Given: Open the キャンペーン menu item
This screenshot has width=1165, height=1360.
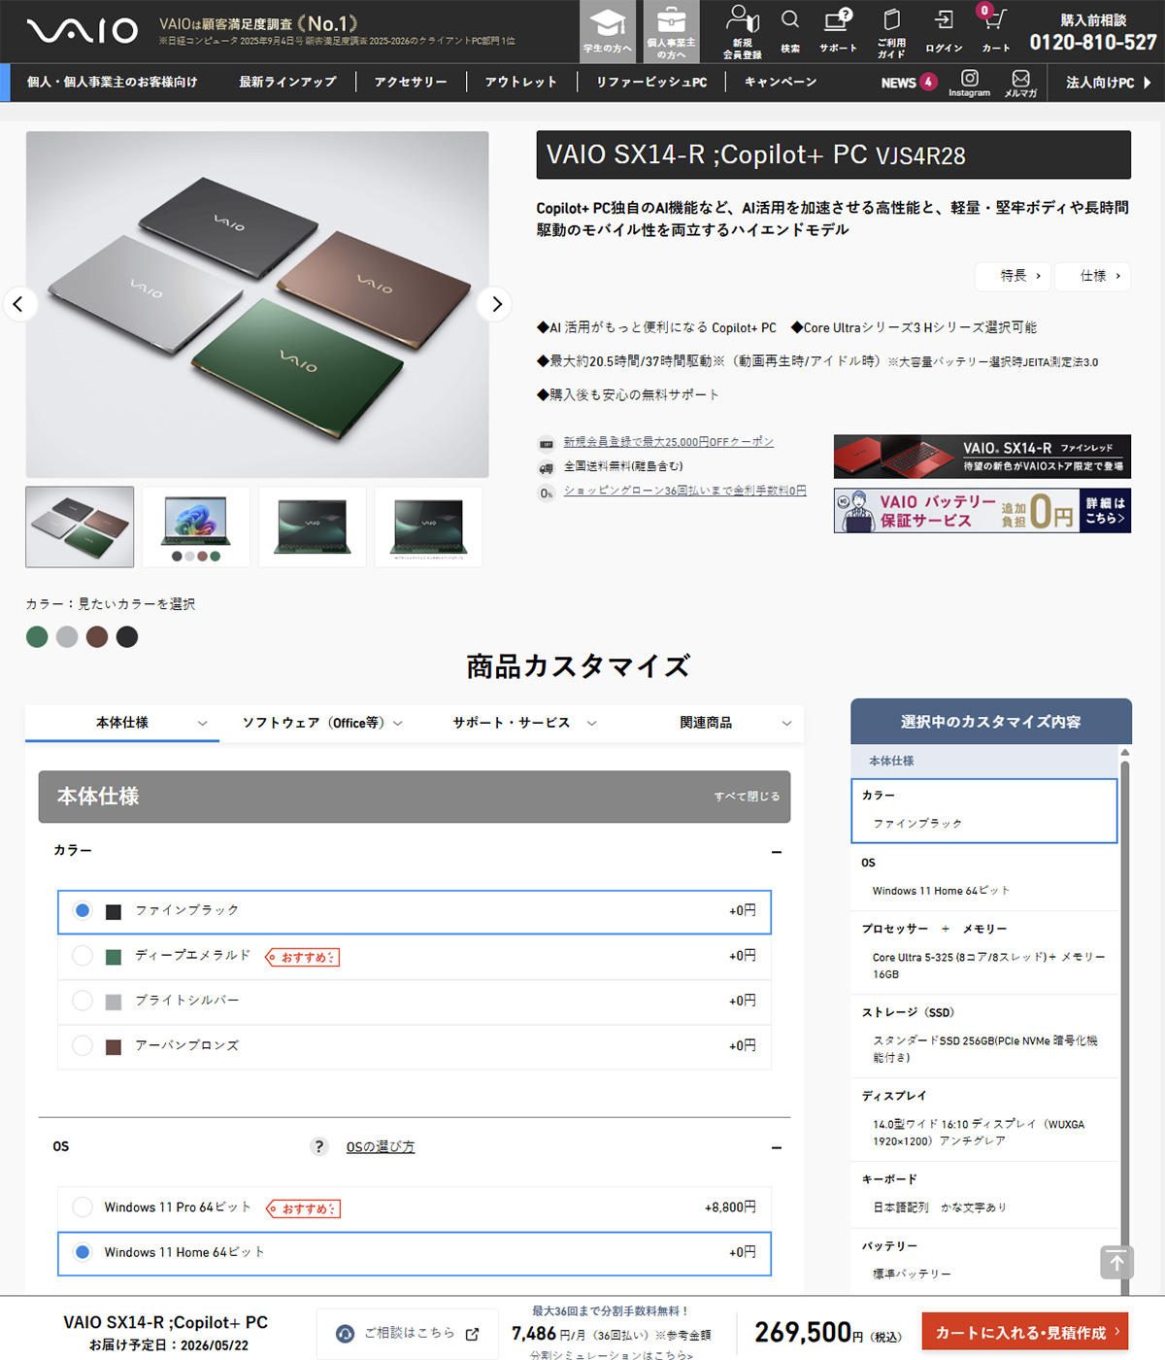Looking at the screenshot, I should [x=780, y=83].
